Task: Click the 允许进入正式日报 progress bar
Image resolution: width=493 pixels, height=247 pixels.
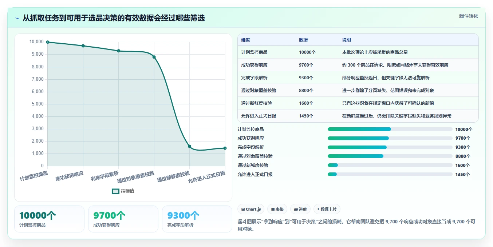Action: 390,174
